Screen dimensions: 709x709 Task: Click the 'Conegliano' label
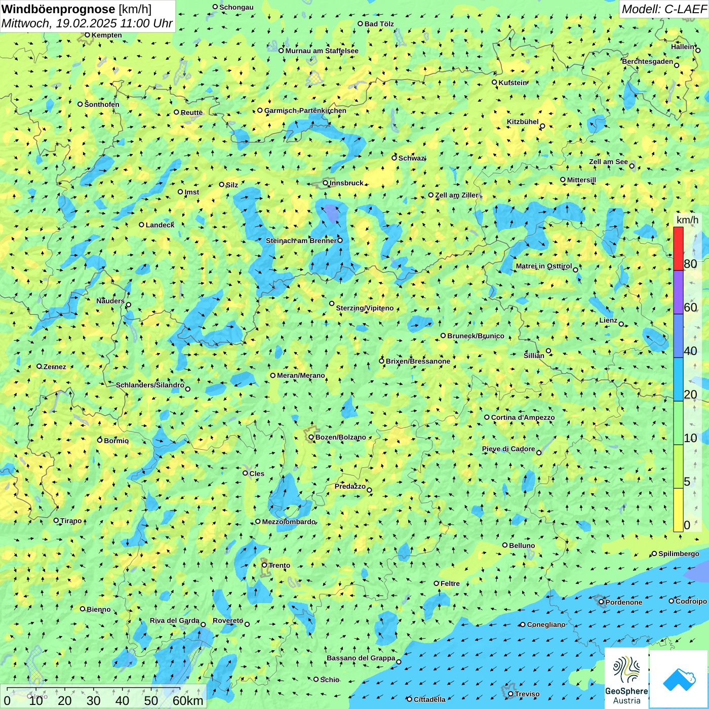(546, 624)
